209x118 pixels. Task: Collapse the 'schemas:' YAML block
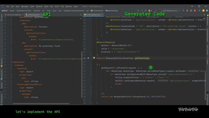[x=12, y=65]
